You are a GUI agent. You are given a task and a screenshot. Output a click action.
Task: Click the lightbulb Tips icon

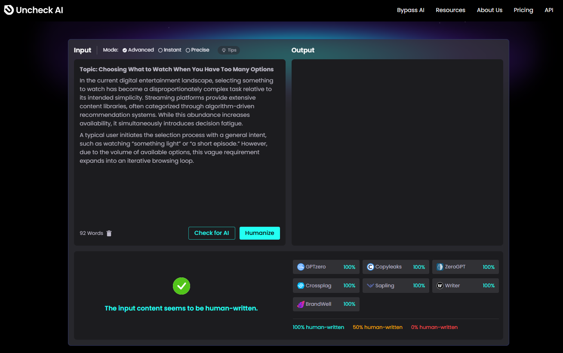coord(224,50)
